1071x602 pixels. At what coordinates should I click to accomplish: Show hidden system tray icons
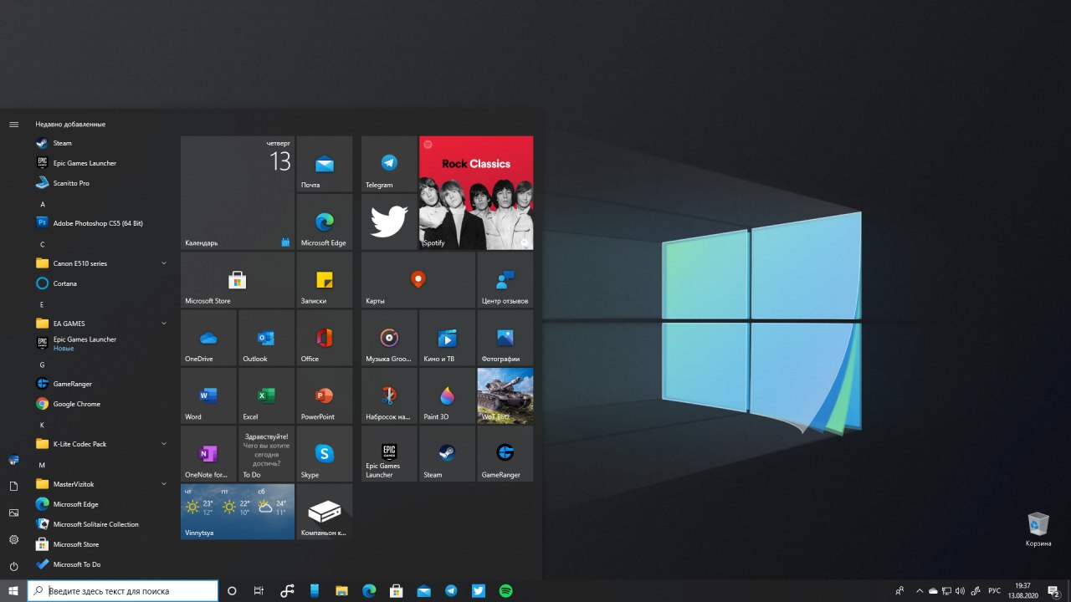(x=920, y=590)
